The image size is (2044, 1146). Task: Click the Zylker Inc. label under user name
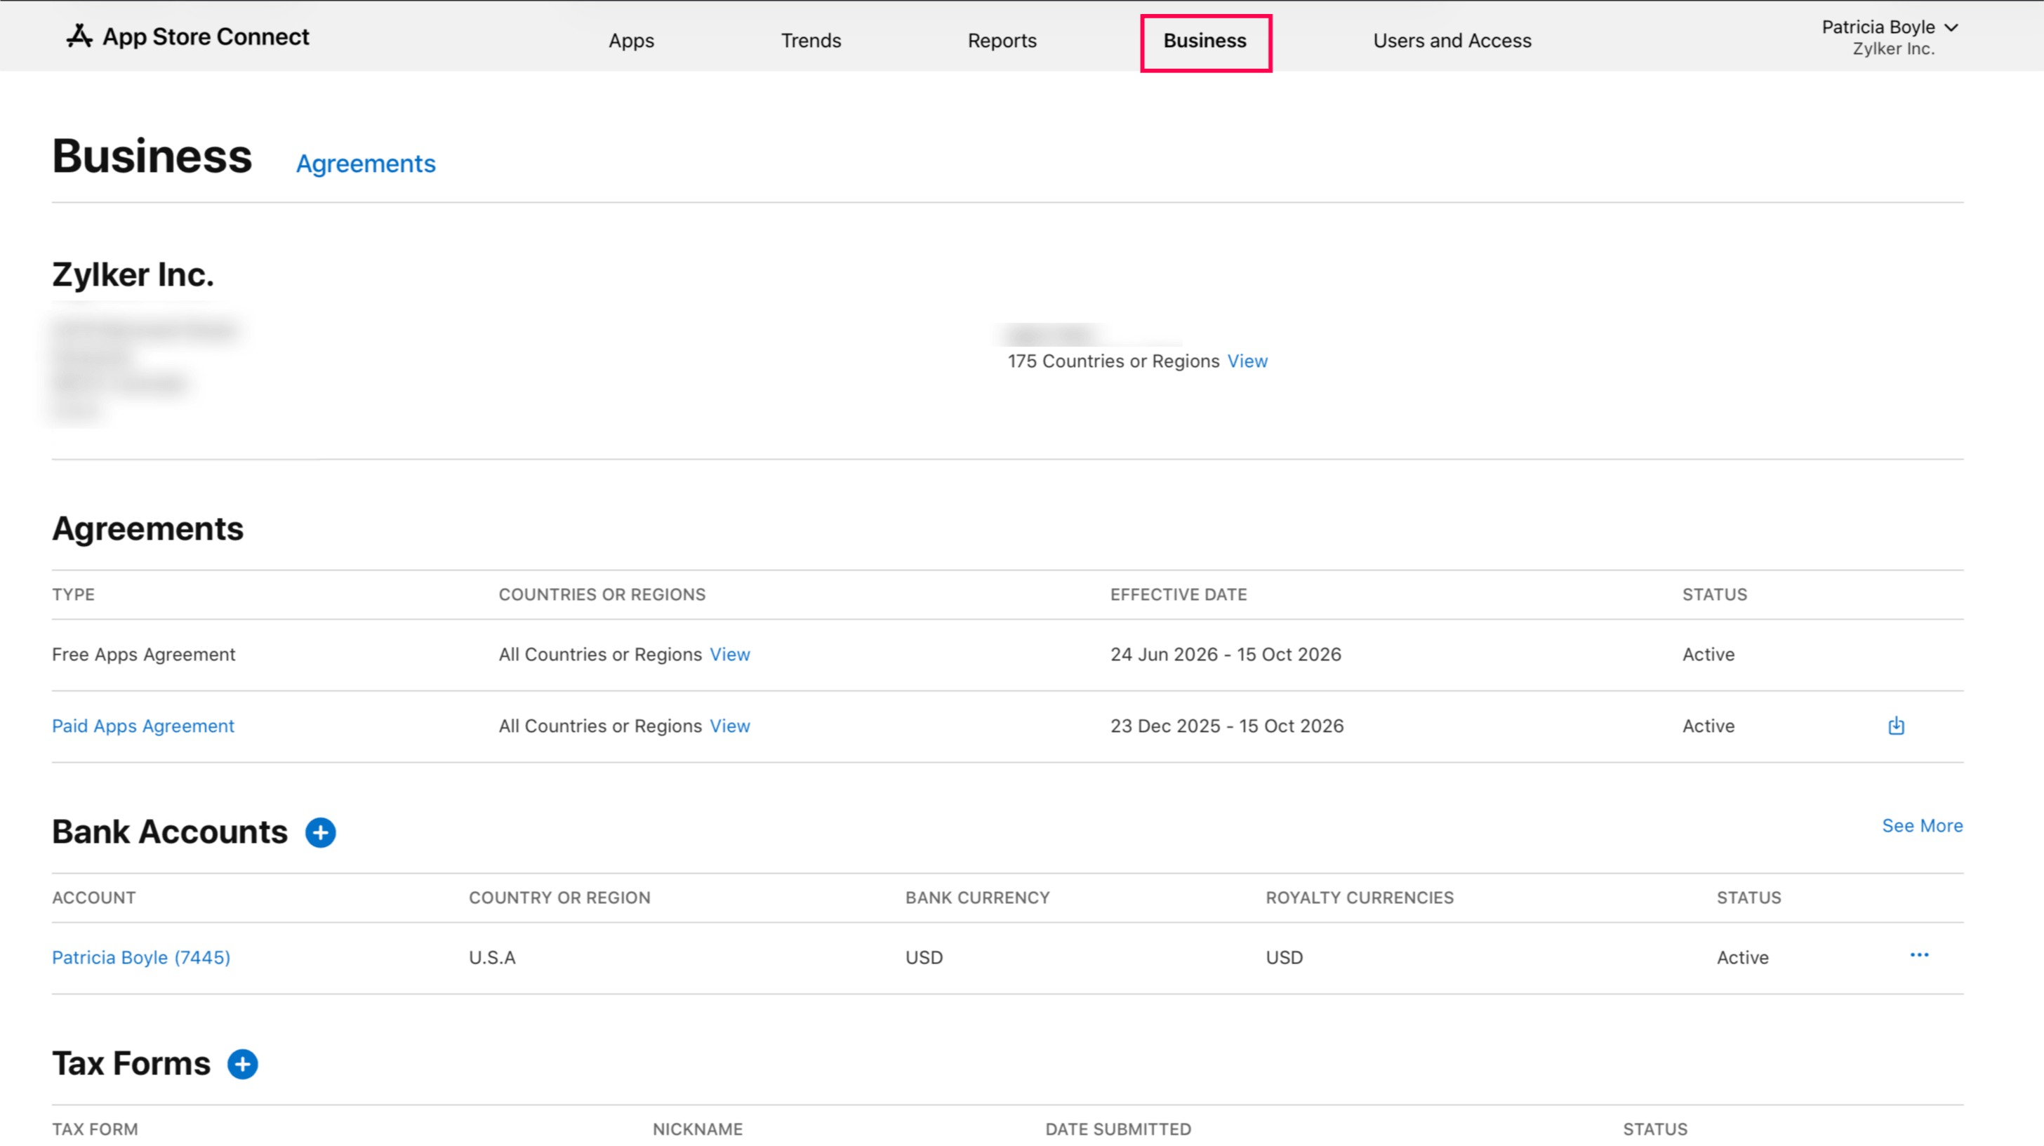(x=1892, y=49)
